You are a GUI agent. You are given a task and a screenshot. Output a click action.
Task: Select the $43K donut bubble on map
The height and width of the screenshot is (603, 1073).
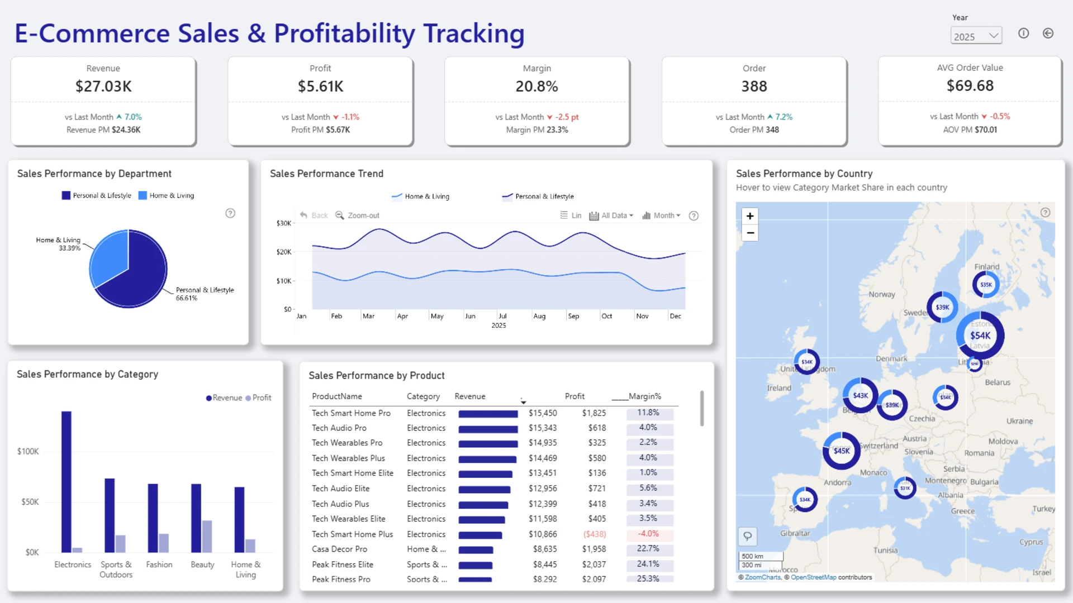[861, 395]
